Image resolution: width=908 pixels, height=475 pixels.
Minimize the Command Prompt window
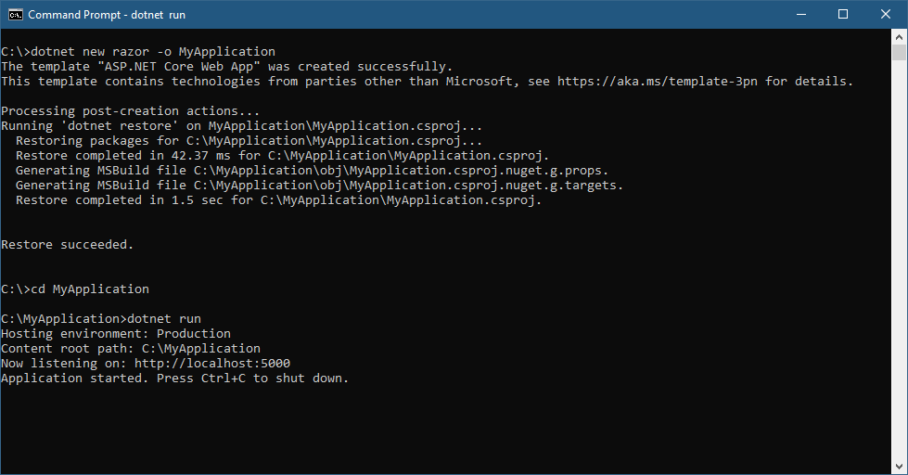800,15
